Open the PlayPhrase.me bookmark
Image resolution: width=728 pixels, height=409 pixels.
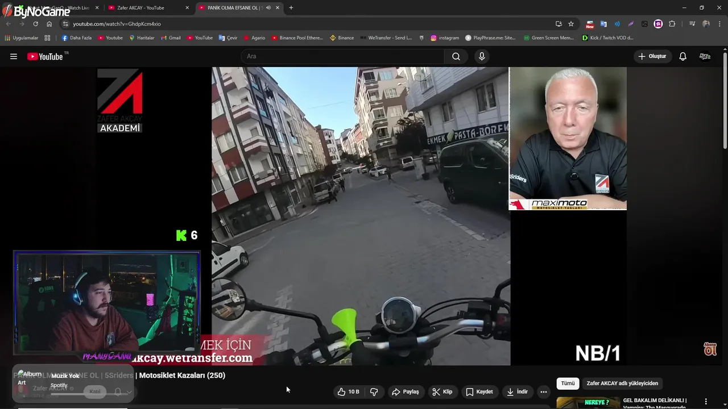(490, 38)
